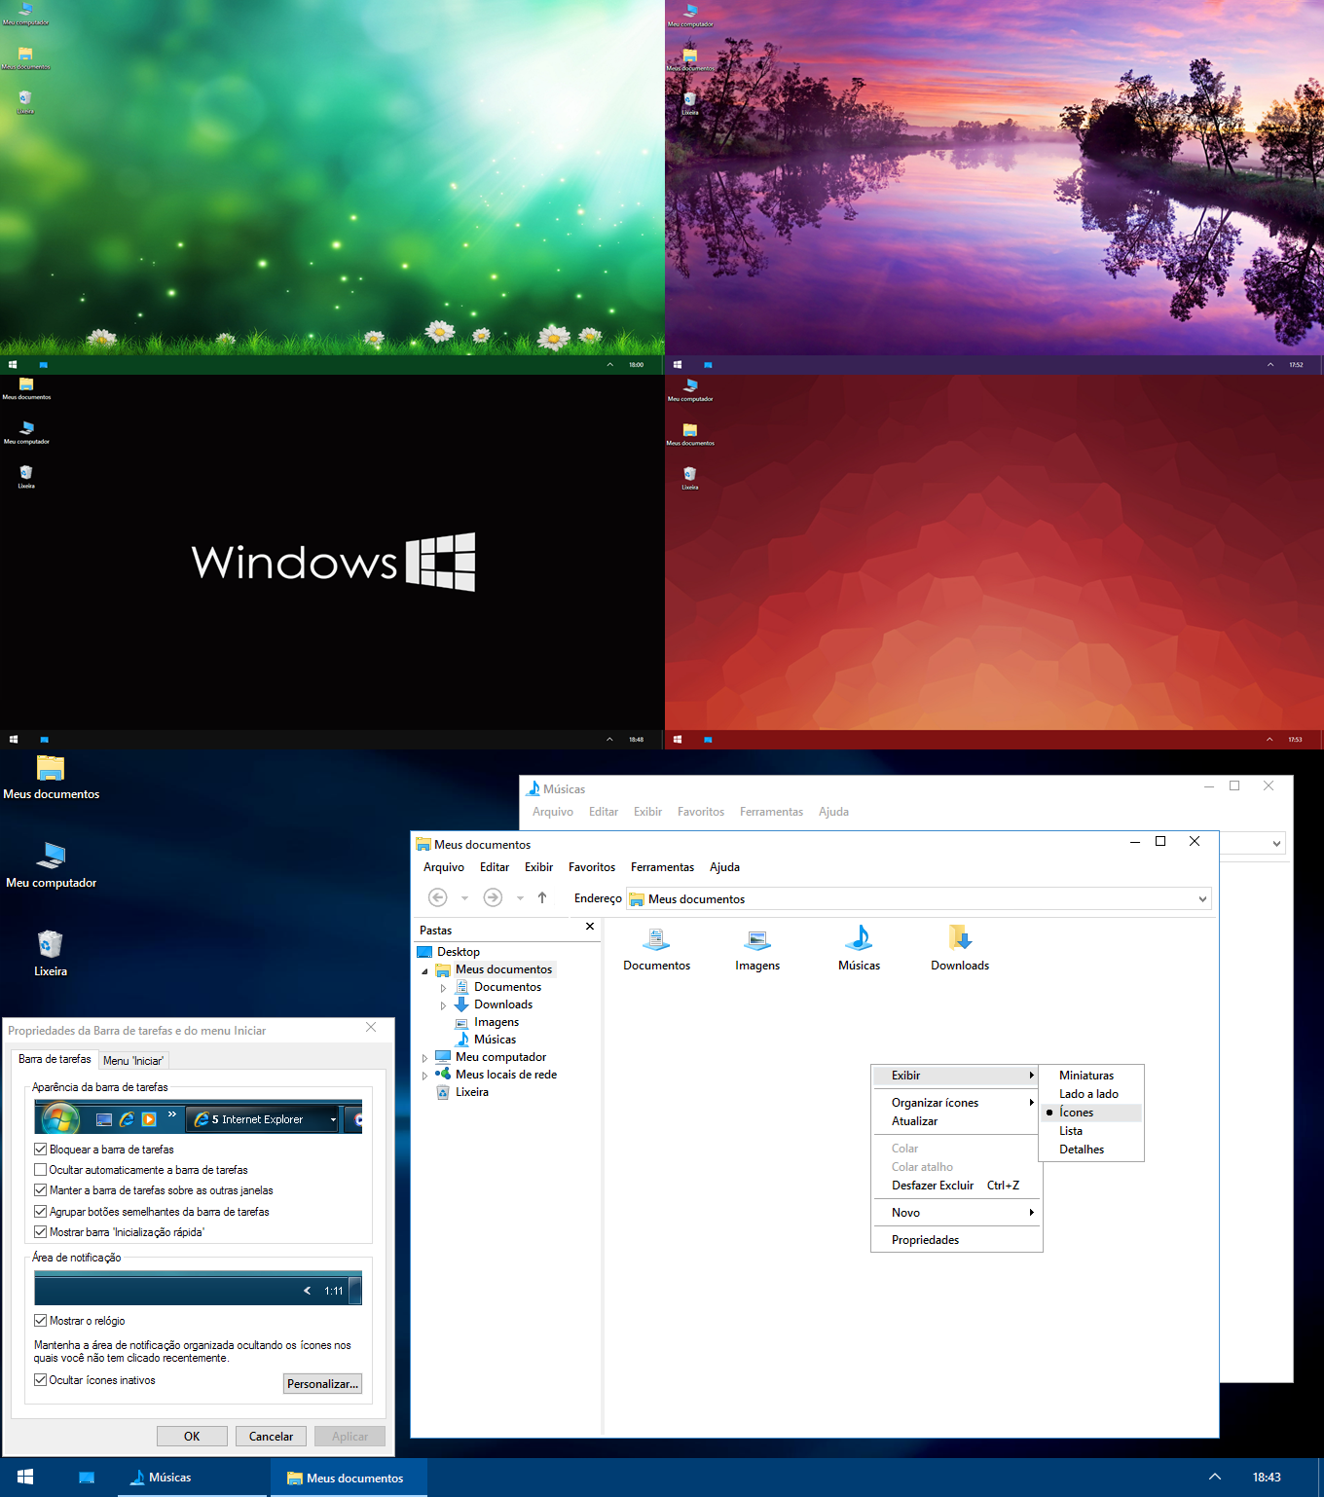1324x1497 pixels.
Task: Click Cancelar button in taskbar properties
Action: click(x=271, y=1437)
